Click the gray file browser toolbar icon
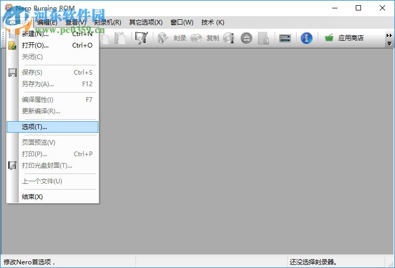Viewport: 395px width, 268px height. (263, 38)
